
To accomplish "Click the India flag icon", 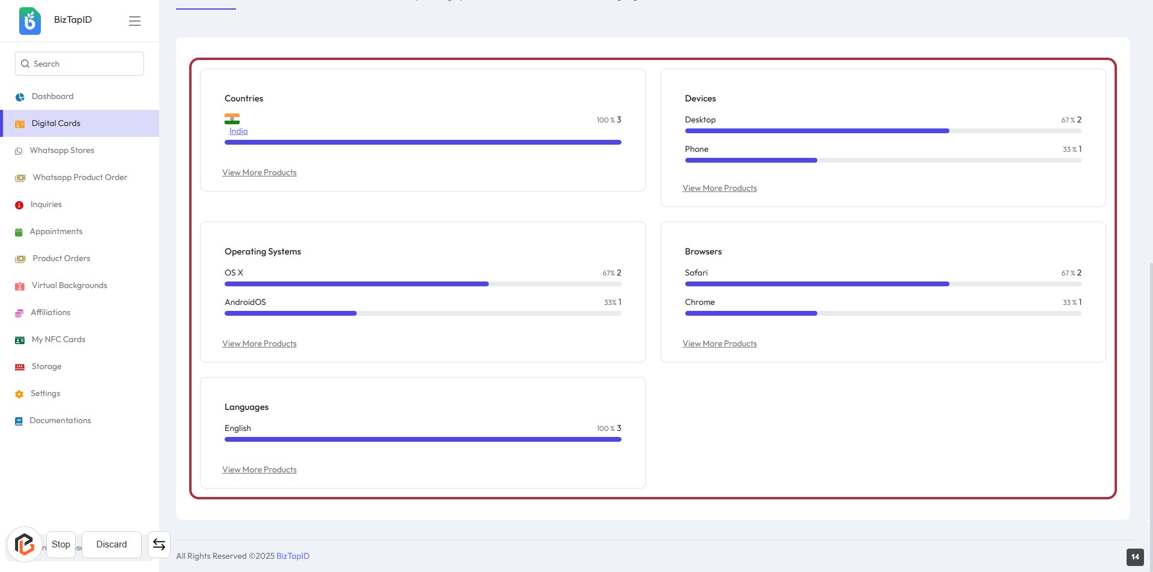I will tap(232, 119).
